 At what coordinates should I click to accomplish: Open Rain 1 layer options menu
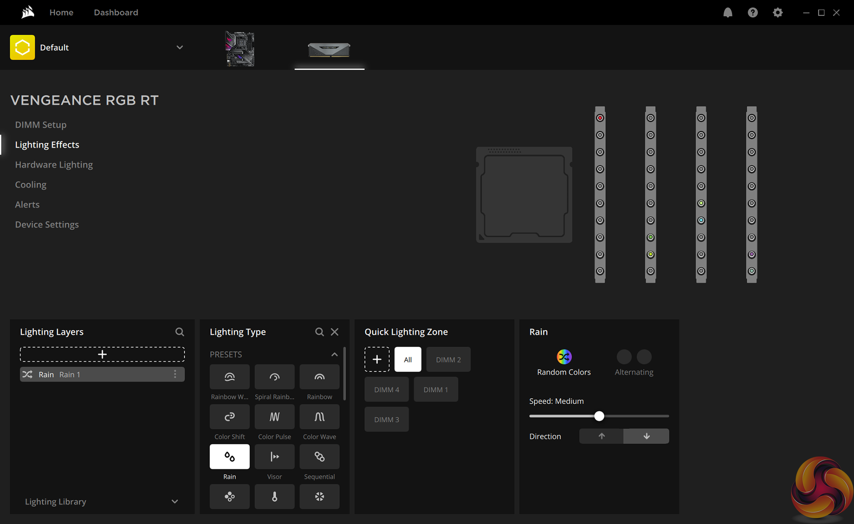click(x=175, y=374)
